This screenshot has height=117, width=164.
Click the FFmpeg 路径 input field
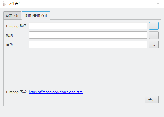(88, 26)
